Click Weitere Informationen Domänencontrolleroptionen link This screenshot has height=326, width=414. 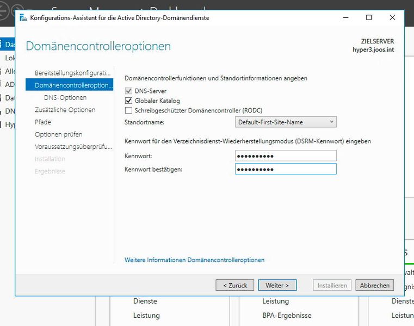194,260
